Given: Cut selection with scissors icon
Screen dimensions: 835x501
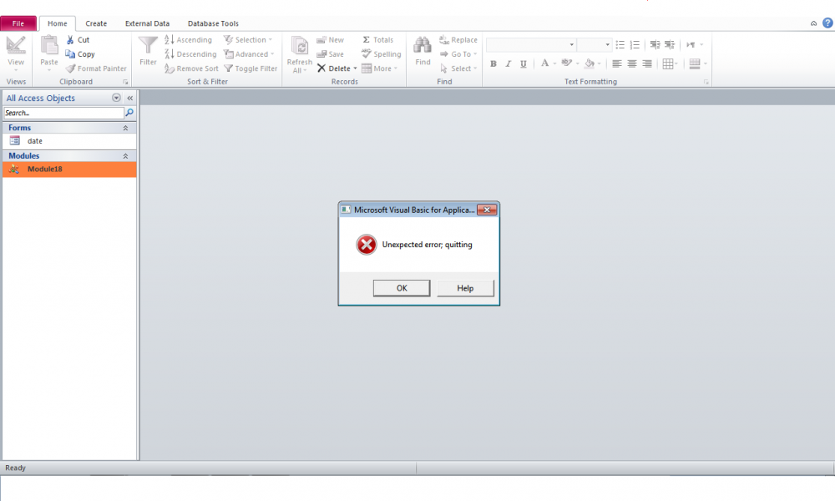Looking at the screenshot, I should click(70, 40).
